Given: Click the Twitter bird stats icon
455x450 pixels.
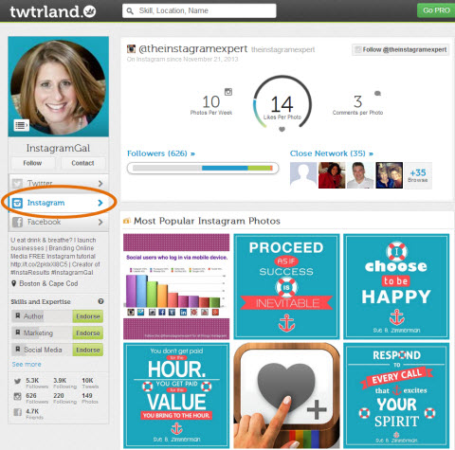Looking at the screenshot, I should tap(18, 381).
